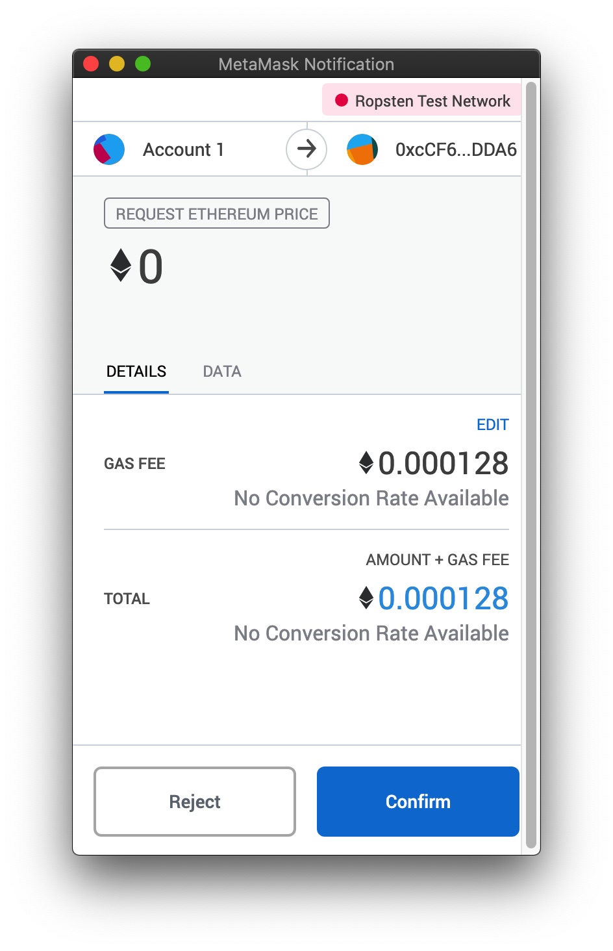The image size is (613, 951).
Task: Select the DETAILS tab
Action: (136, 372)
